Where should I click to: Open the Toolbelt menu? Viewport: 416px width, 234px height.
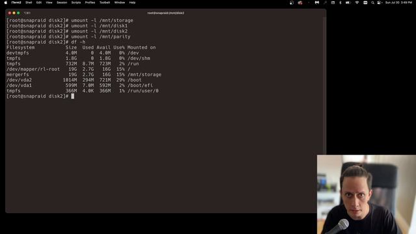[x=105, y=3]
